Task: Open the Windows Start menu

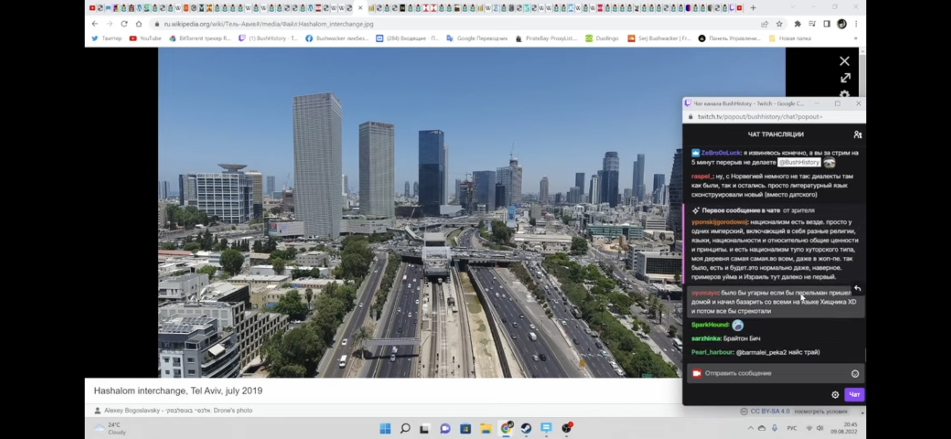Action: [x=385, y=428]
